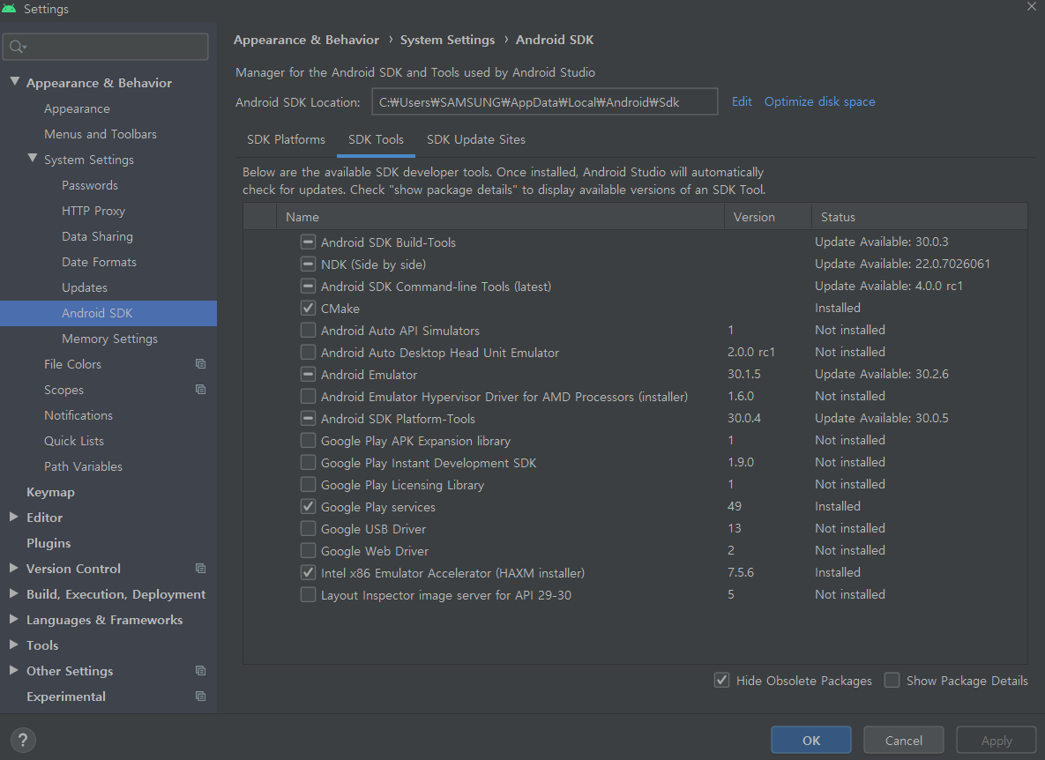This screenshot has width=1045, height=760.
Task: Click the File Colors project-level icon
Action: tap(200, 363)
